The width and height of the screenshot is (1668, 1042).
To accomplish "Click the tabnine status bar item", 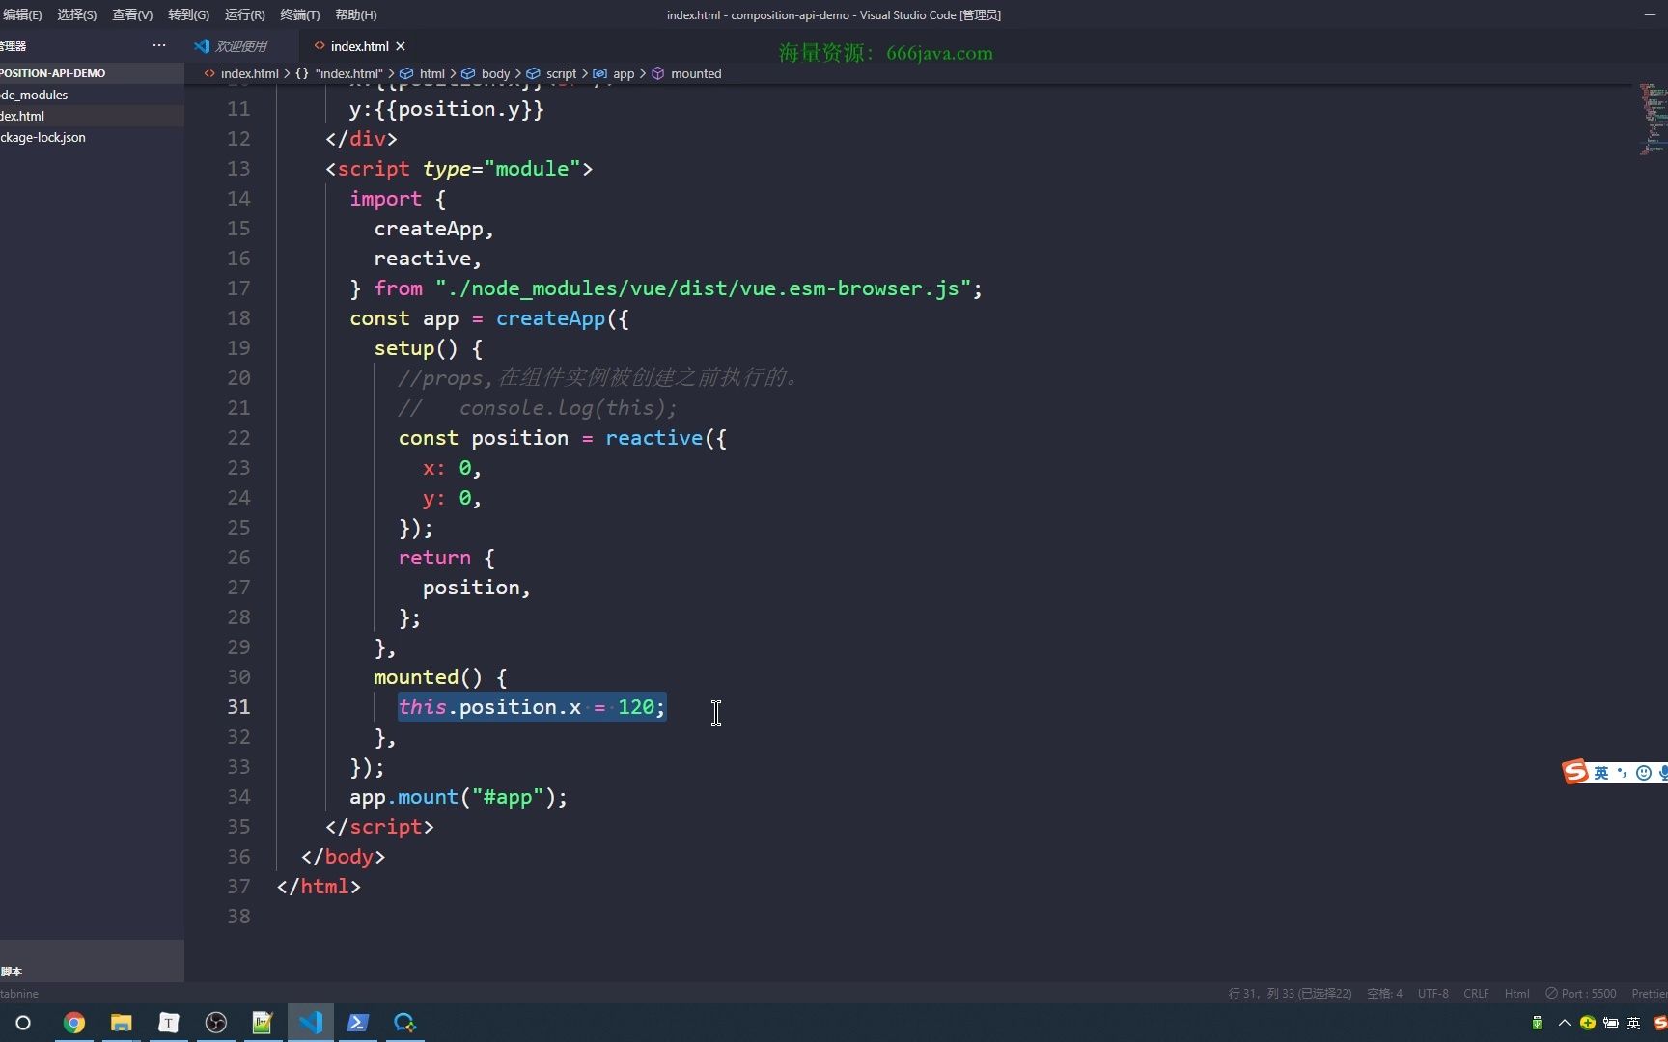I will click(19, 993).
